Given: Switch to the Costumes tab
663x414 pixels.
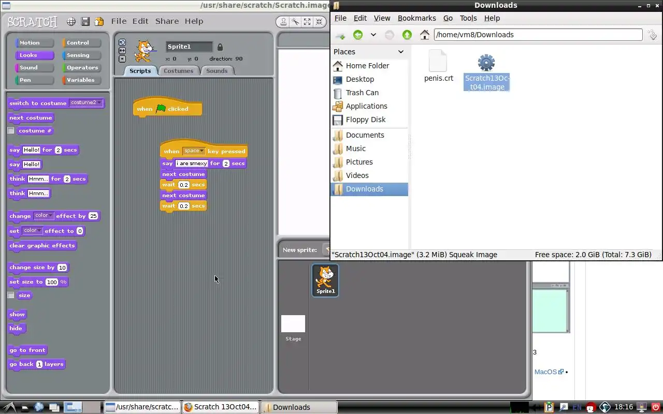Looking at the screenshot, I should click(178, 71).
